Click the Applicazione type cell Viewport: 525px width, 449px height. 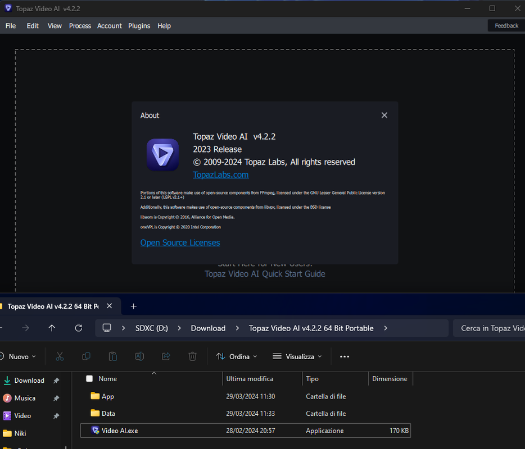tap(324, 430)
